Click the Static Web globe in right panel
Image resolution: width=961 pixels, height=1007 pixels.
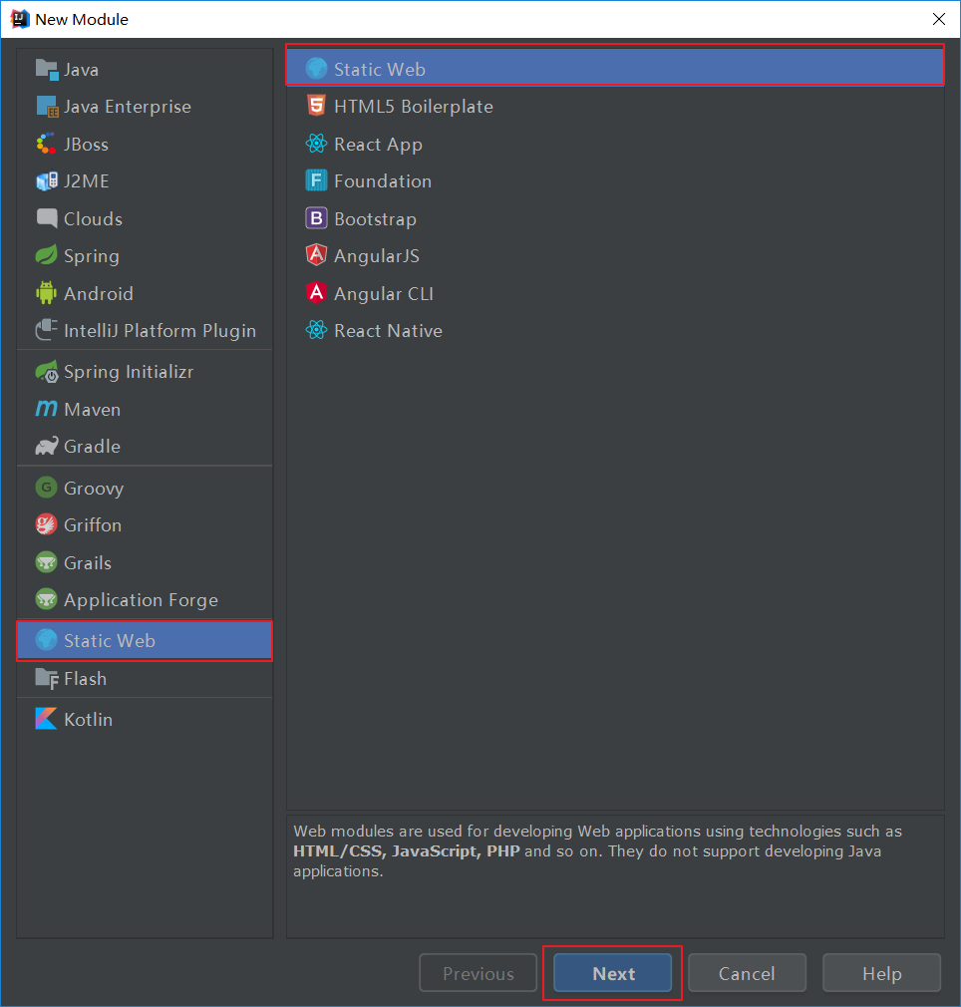[316, 69]
